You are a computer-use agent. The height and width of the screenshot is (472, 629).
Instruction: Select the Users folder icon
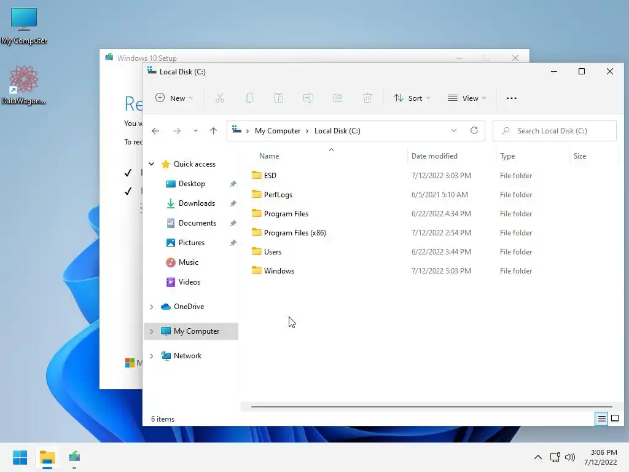coord(257,251)
